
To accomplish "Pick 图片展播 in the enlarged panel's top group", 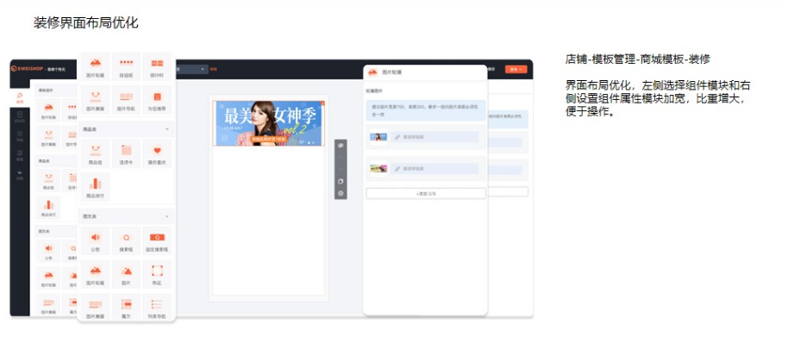I will (96, 99).
